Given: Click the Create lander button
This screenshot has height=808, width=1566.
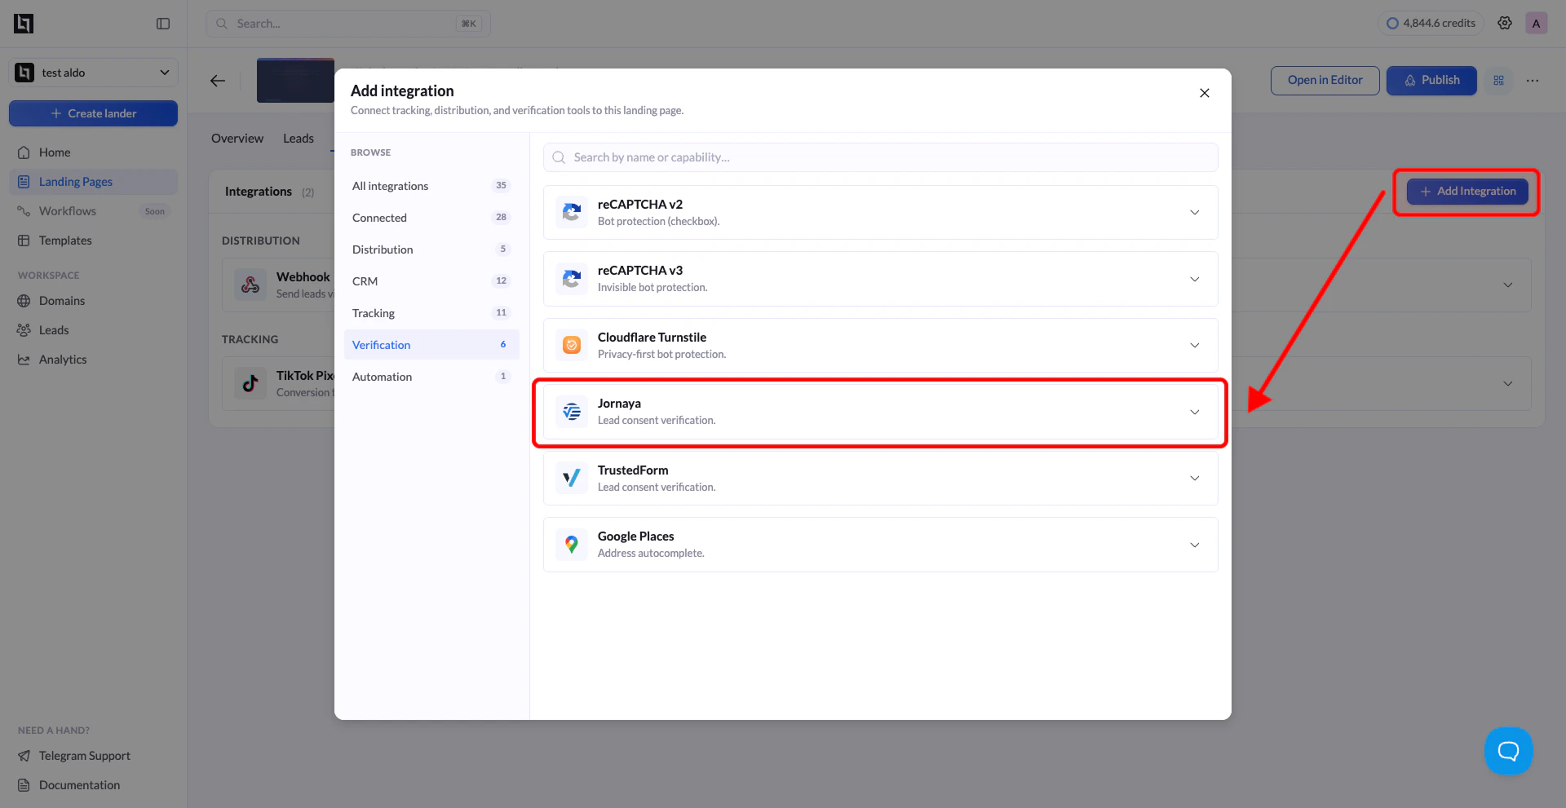Looking at the screenshot, I should [94, 113].
